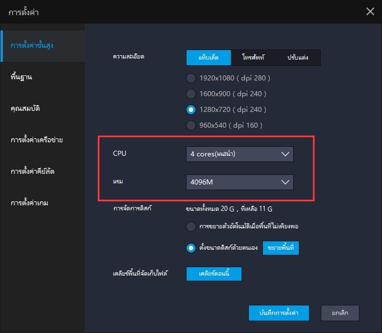Expand the RAM 4096M dropdown
This screenshot has width=382, height=333.
pos(240,182)
